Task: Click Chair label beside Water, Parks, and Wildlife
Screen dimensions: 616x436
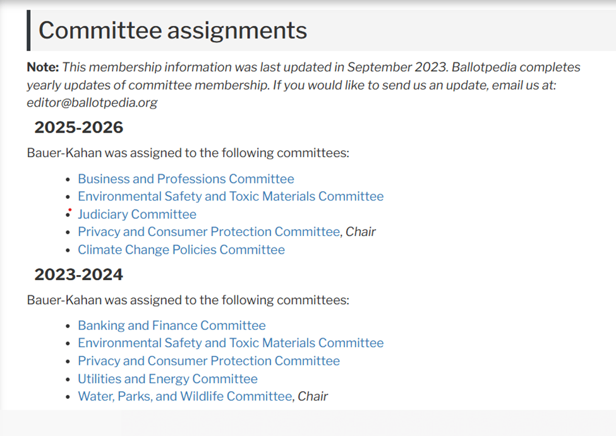Action: [313, 397]
